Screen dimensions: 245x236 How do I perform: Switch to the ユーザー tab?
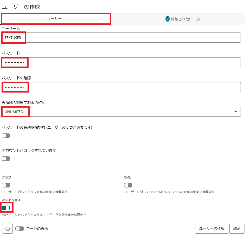click(x=56, y=19)
